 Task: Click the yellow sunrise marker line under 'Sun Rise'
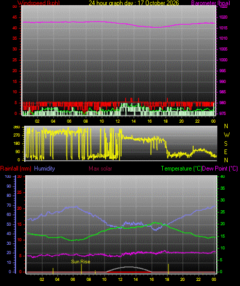pos(81,269)
